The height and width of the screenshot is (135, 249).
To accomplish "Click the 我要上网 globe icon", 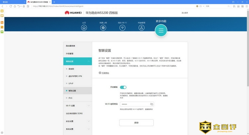I will click(x=103, y=28).
